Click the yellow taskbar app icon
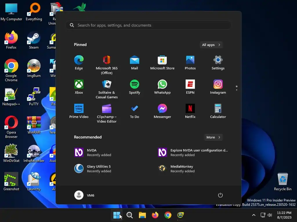Viewport: 297px width, 222px height. (x=180, y=215)
